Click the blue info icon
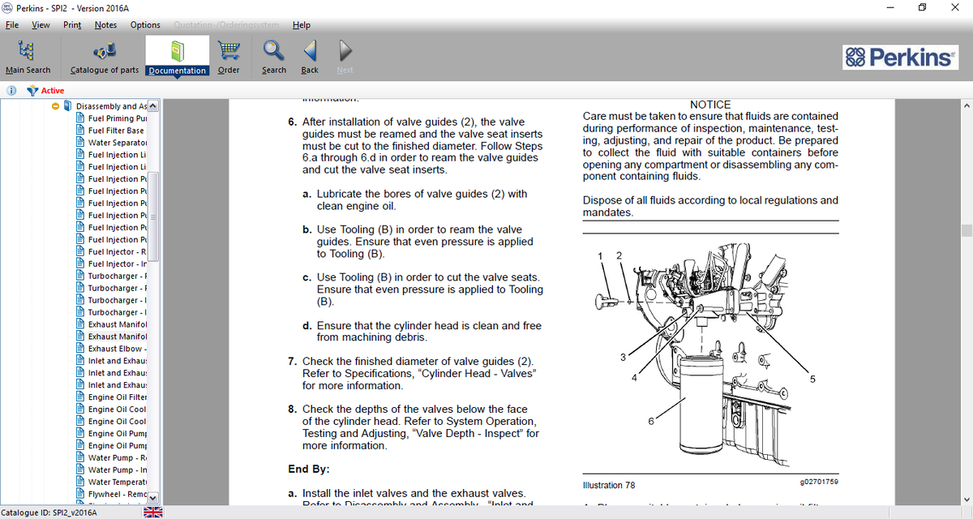Viewport: 973px width, 519px height. (x=12, y=90)
